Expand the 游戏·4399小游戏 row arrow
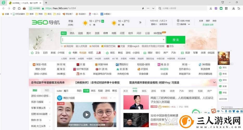Viewport: 243px width, 130px height. click(50, 96)
